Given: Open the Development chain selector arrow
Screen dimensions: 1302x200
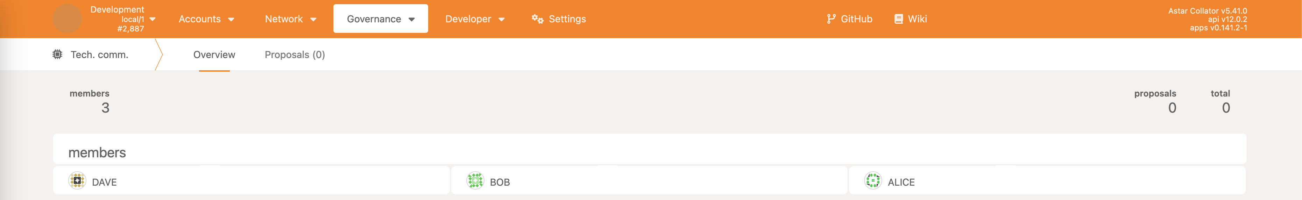Looking at the screenshot, I should click(x=153, y=19).
